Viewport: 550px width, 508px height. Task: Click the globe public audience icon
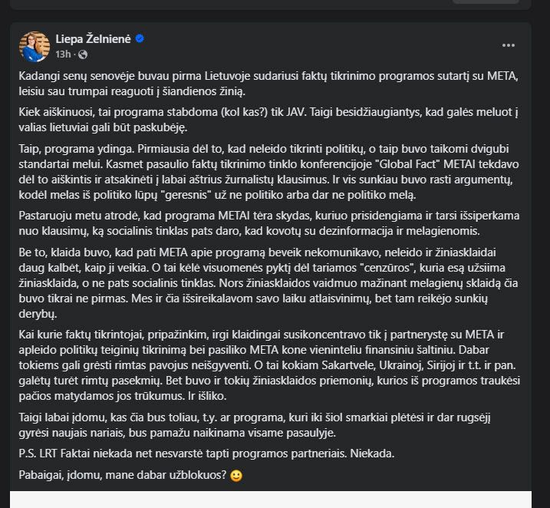click(83, 54)
